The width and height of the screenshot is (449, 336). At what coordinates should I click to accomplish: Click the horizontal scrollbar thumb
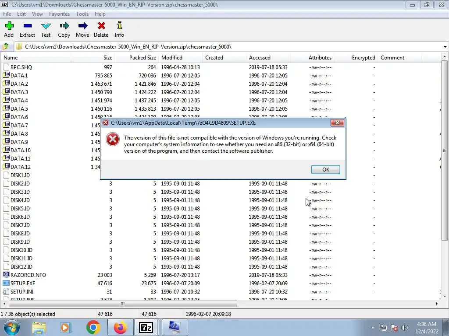coord(122,304)
